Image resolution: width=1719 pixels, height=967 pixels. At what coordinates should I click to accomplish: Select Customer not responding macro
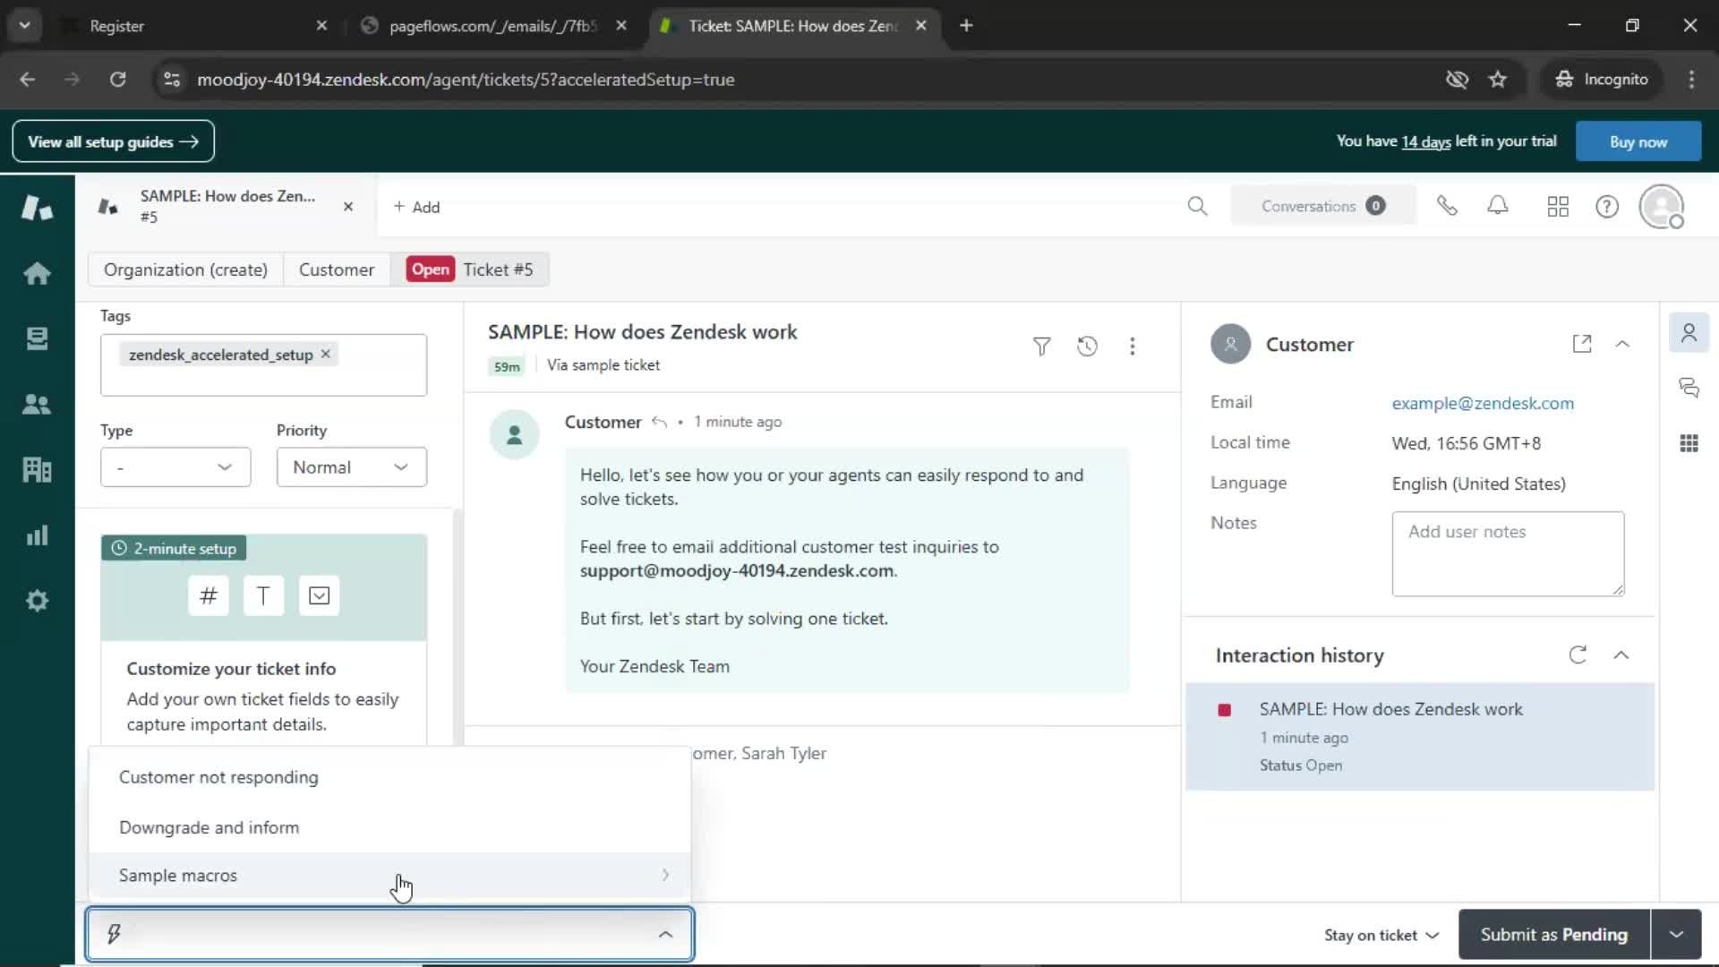click(x=389, y=777)
